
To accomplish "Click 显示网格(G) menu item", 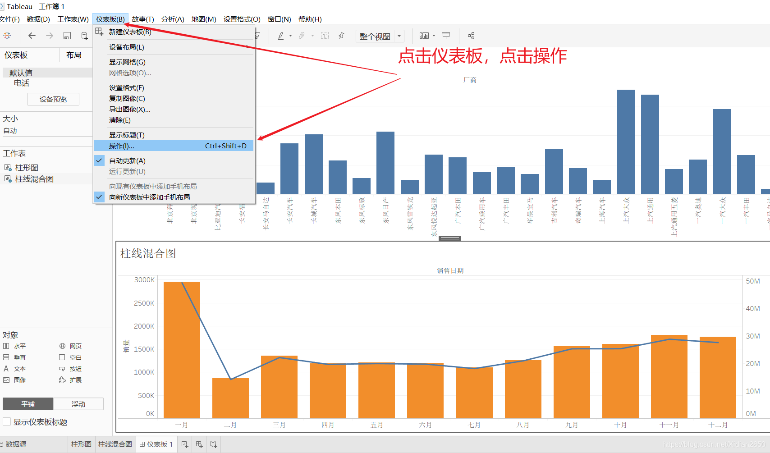I will [x=173, y=62].
